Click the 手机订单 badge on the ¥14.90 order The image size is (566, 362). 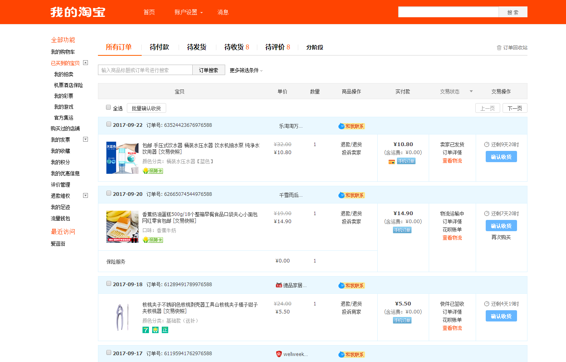(402, 230)
